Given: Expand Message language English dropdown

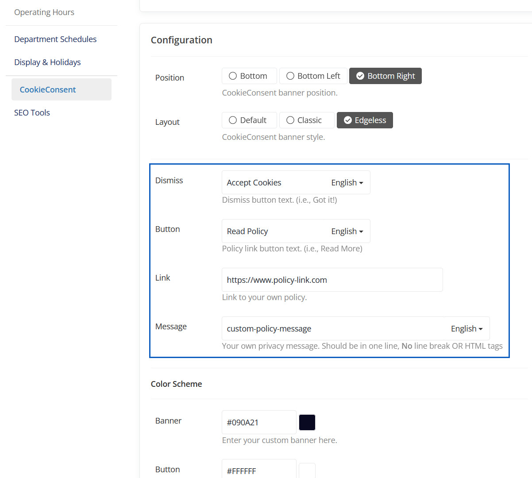Looking at the screenshot, I should [466, 329].
